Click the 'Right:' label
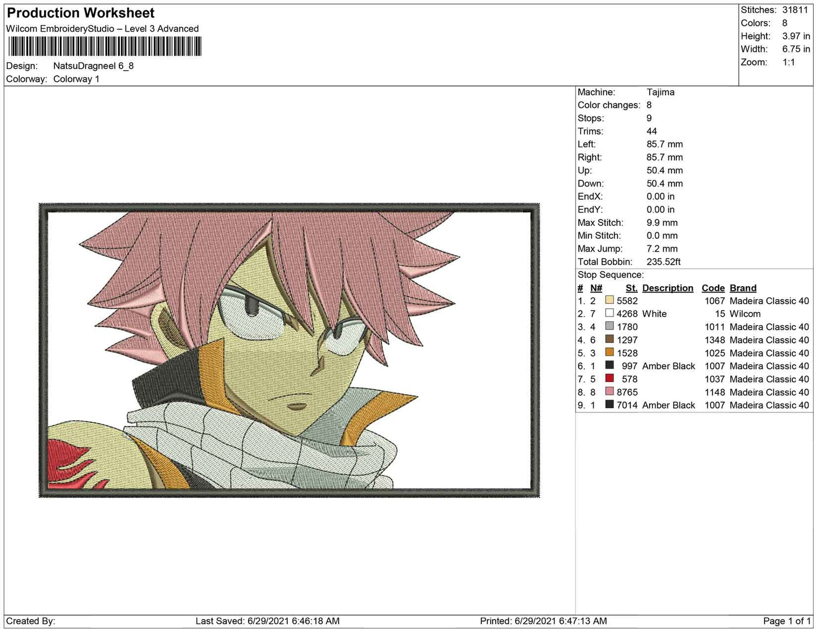Screen dimensions: 817x629 click(590, 157)
